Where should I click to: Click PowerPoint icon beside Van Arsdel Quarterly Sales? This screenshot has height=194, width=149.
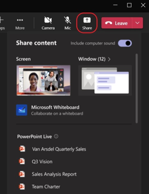click(x=22, y=149)
